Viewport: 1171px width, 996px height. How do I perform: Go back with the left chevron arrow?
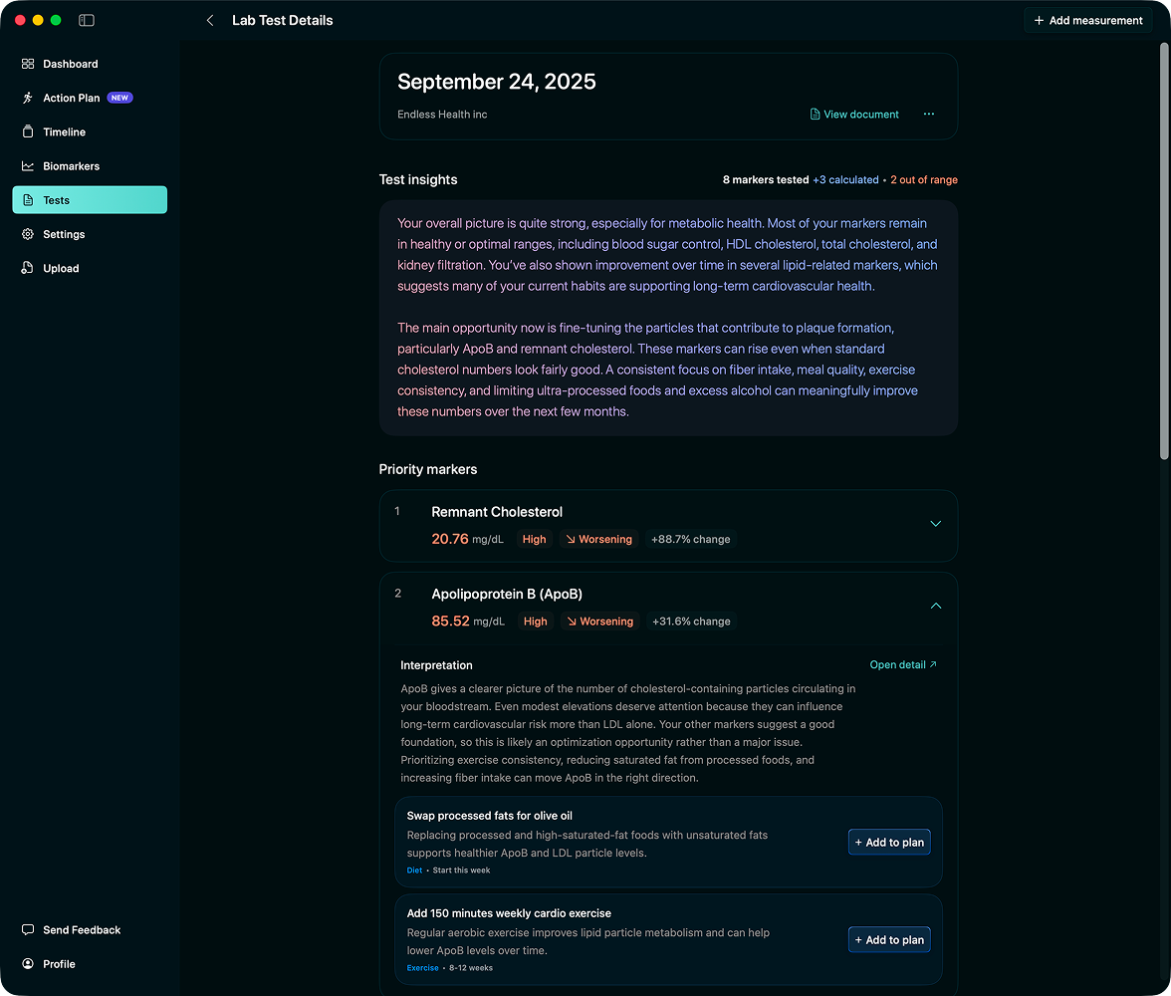coord(210,20)
